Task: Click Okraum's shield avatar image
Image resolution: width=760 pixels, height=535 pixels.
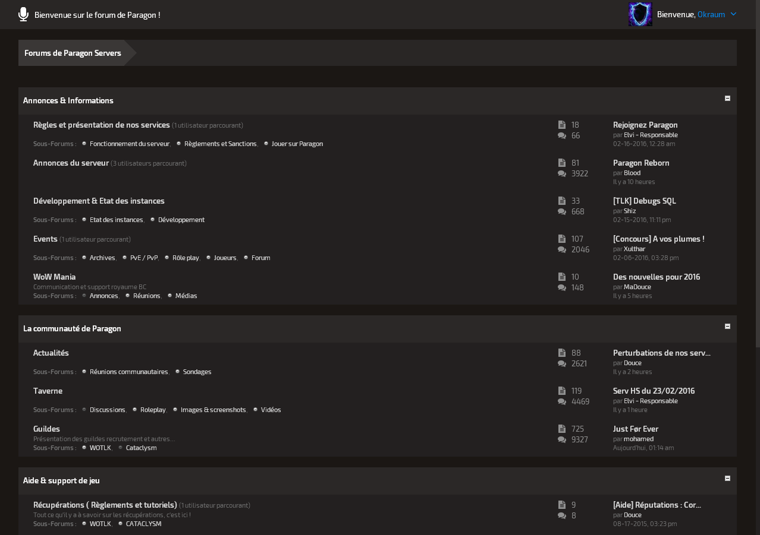Action: pyautogui.click(x=640, y=14)
